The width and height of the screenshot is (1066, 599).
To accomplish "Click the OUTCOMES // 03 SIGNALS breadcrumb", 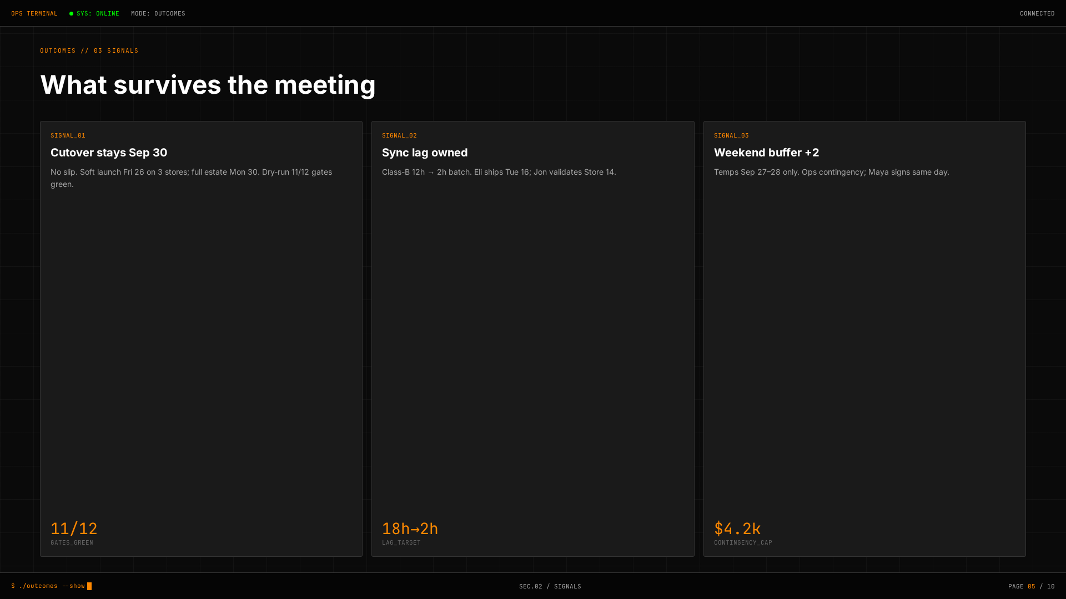I will 89,50.
